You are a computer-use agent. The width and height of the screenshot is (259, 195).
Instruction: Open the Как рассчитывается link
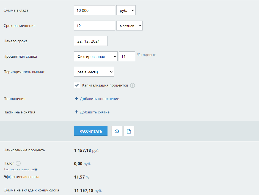pos(19,169)
